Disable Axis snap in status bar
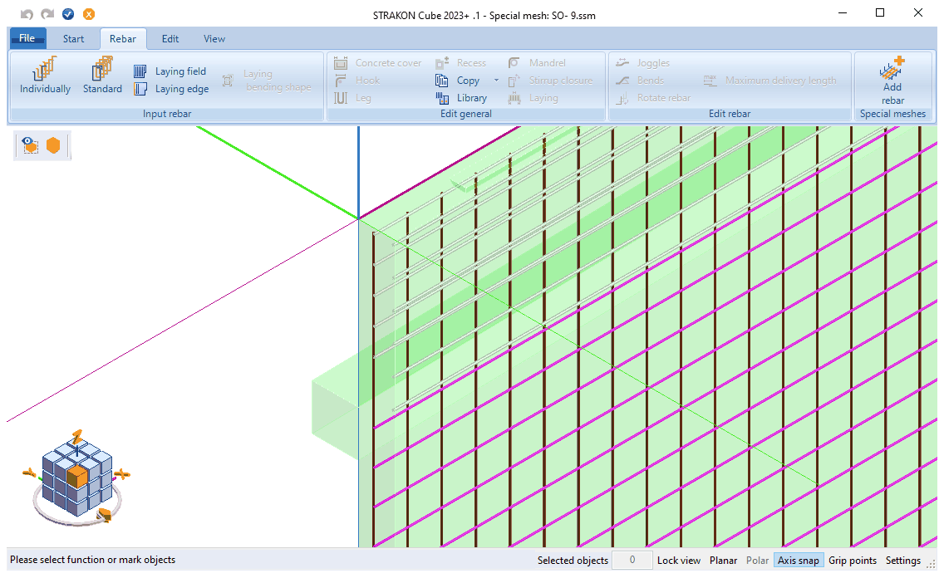Screen dimensions: 944x578 click(799, 560)
